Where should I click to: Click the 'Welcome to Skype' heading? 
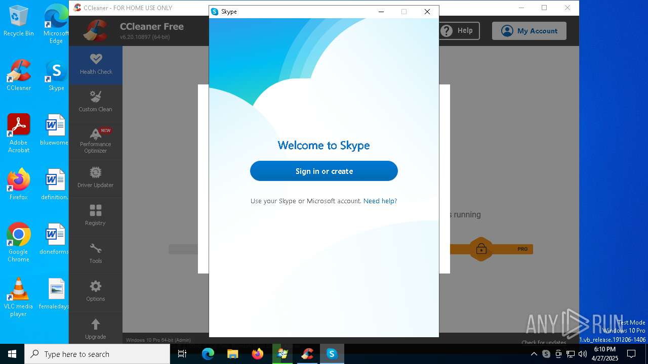pyautogui.click(x=324, y=145)
